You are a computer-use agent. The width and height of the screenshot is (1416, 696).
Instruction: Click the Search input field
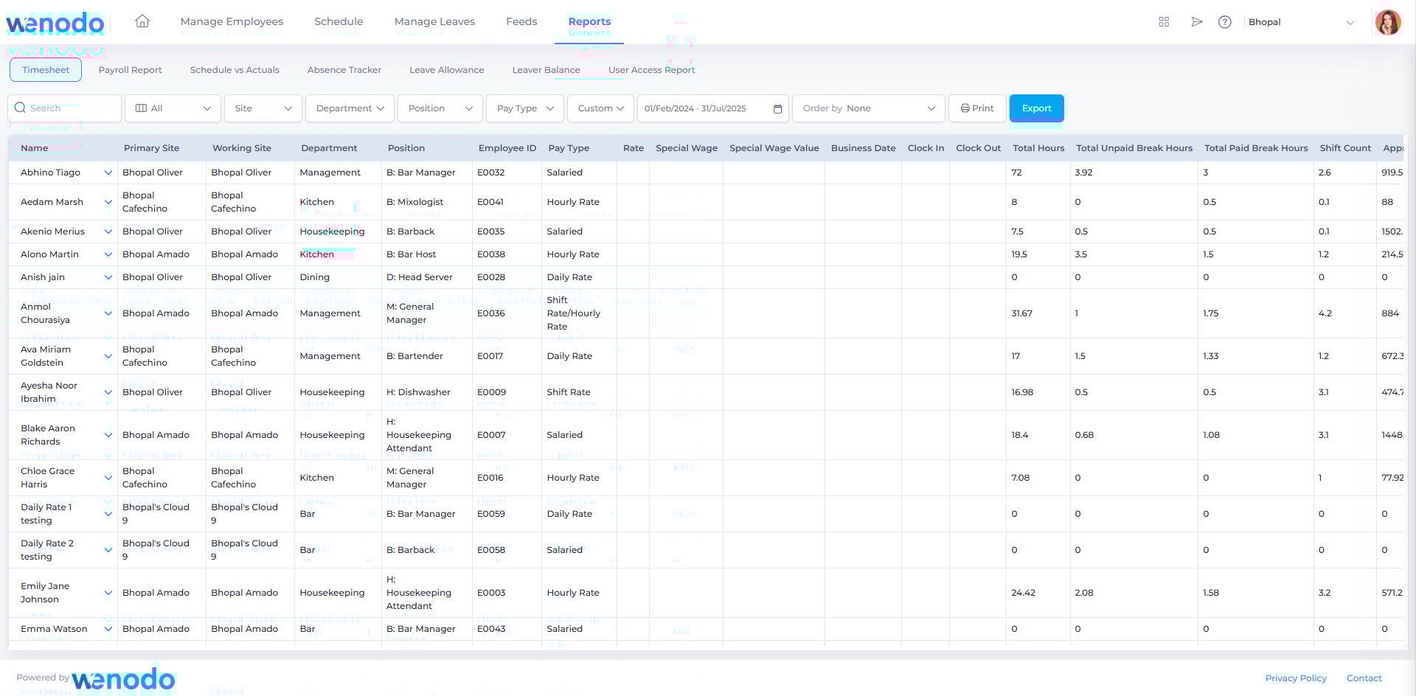65,108
